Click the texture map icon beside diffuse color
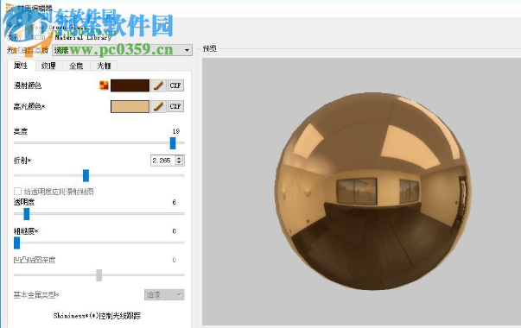Screen dimensions: 521x328 (x=104, y=85)
